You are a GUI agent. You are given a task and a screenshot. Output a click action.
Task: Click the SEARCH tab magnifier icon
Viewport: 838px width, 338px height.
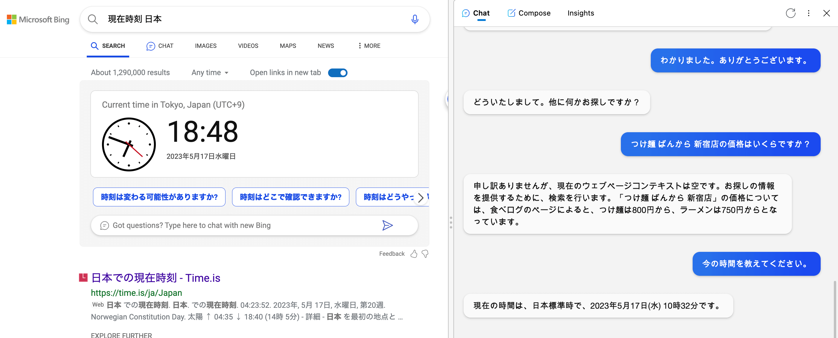click(x=94, y=45)
